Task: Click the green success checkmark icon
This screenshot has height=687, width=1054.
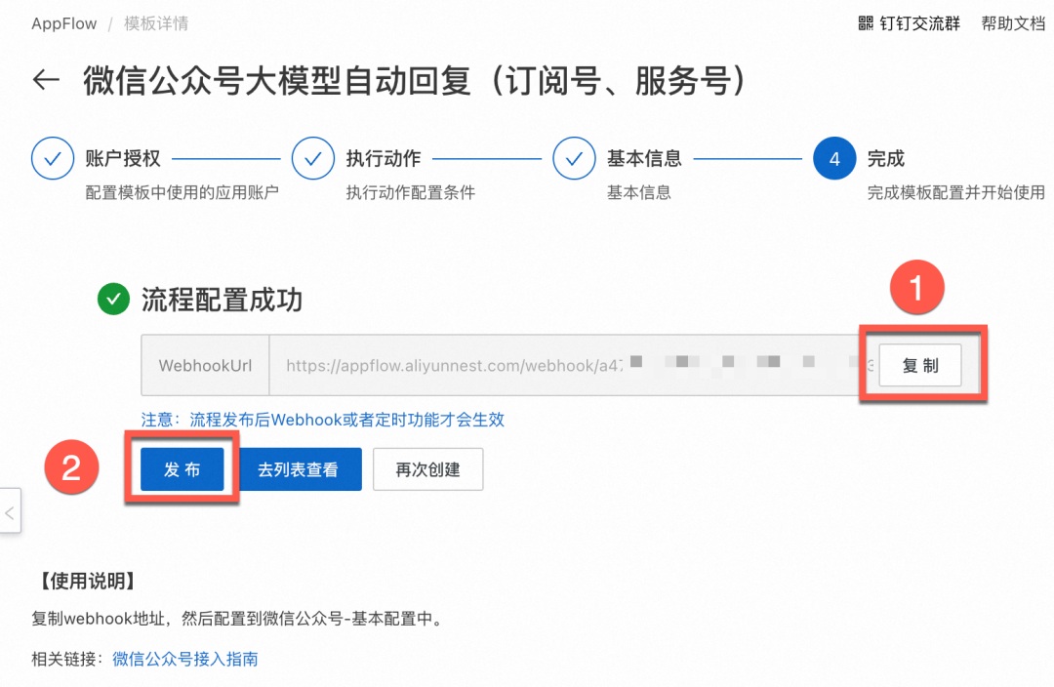Action: click(x=113, y=300)
